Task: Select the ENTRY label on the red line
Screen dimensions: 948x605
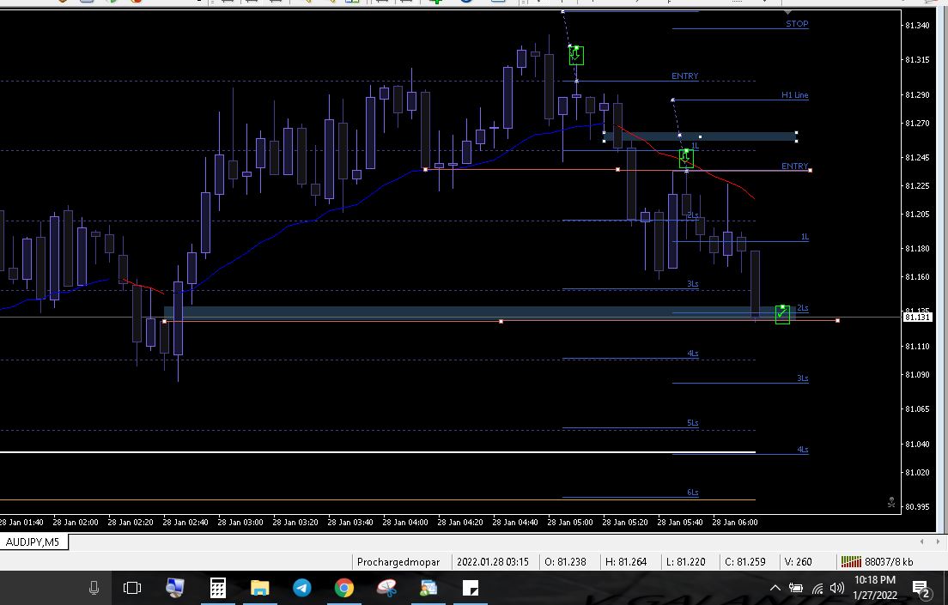Action: 794,166
